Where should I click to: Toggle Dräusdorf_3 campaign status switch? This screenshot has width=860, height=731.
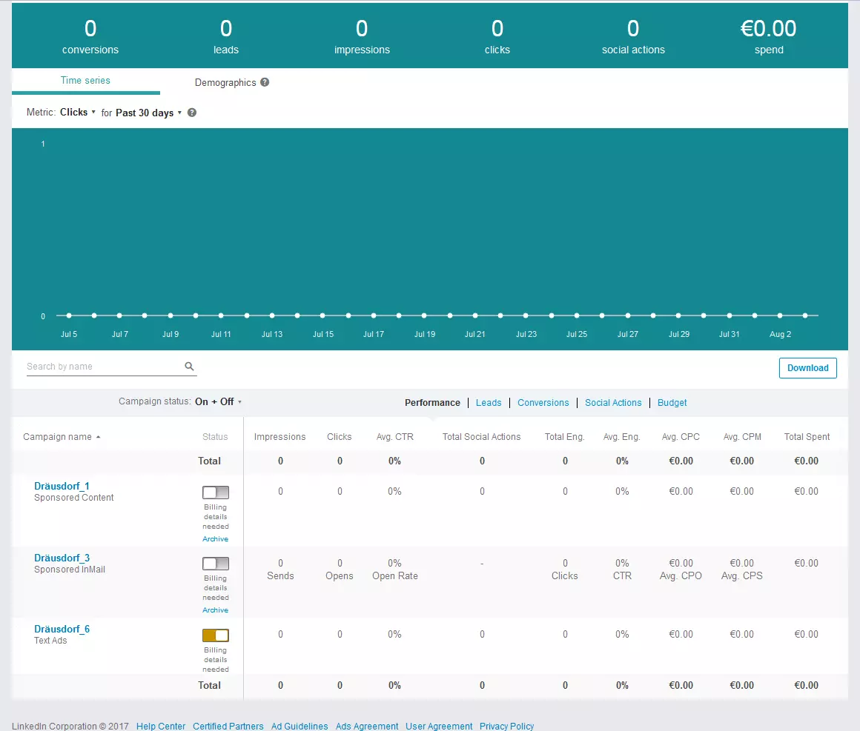tap(216, 564)
